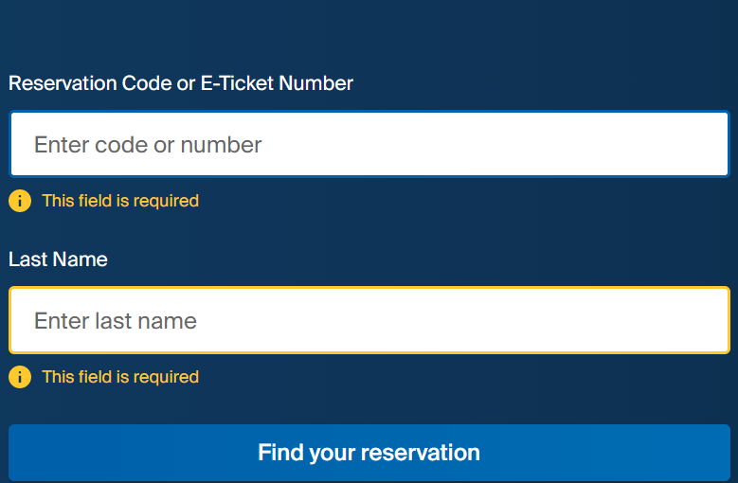Submit with the Find your reservation button
The image size is (738, 483).
(369, 453)
